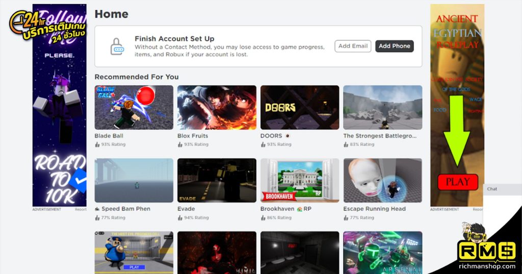Launch the Brookhaven RP game tile

pyautogui.click(x=299, y=180)
